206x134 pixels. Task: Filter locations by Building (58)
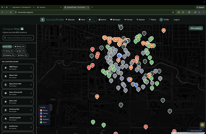point(9,55)
